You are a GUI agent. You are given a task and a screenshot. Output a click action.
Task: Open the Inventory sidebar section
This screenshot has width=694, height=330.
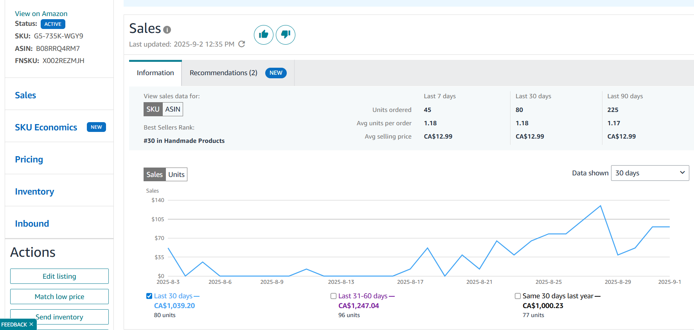click(x=34, y=191)
